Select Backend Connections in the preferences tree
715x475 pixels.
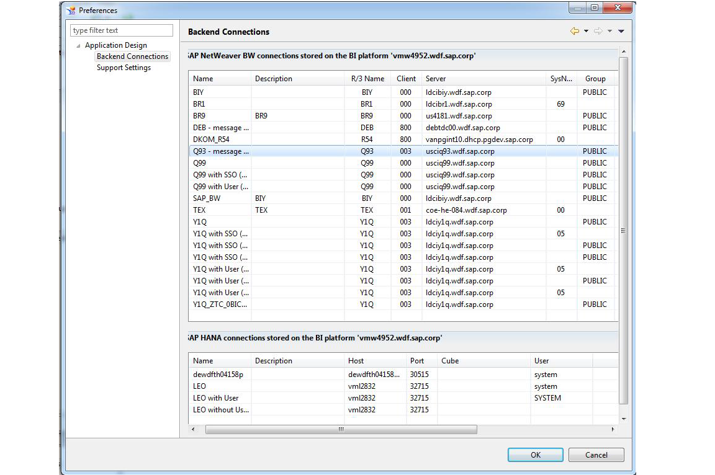(132, 56)
